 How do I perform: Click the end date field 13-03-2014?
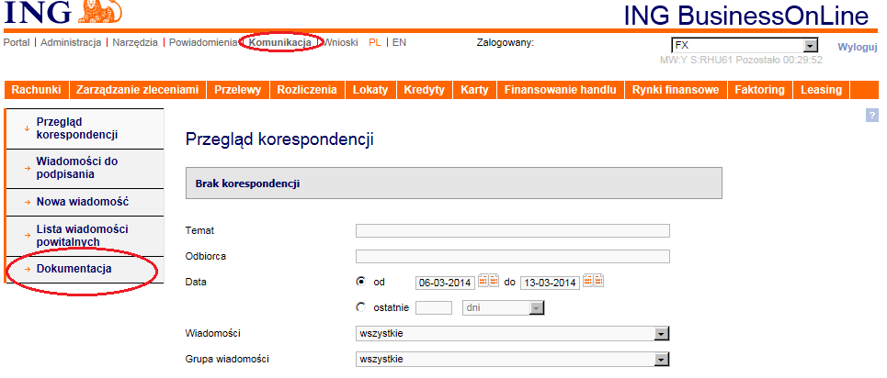[551, 283]
